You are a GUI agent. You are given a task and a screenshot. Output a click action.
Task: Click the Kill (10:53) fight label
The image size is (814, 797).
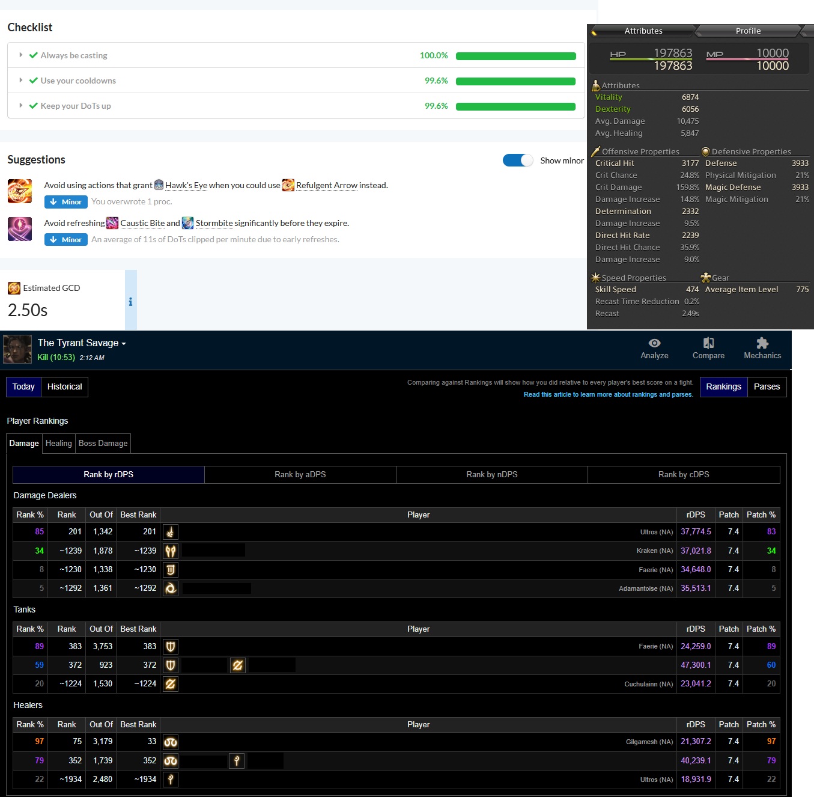click(x=56, y=357)
